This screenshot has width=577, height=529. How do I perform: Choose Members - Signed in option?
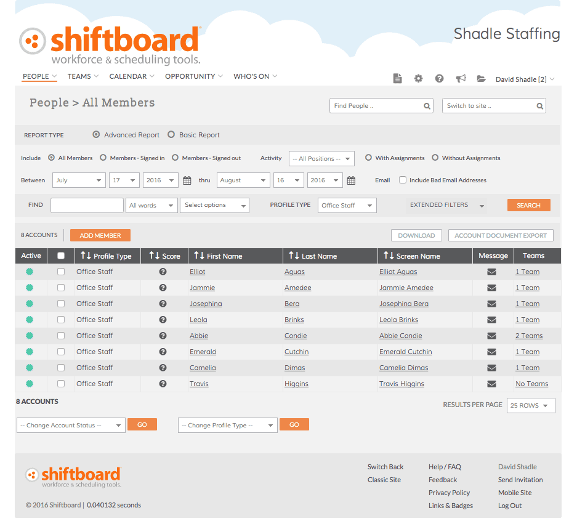[x=103, y=158]
